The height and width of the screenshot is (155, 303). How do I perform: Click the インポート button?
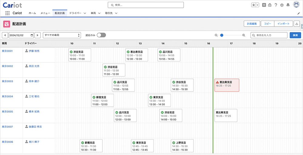pyautogui.click(x=284, y=24)
